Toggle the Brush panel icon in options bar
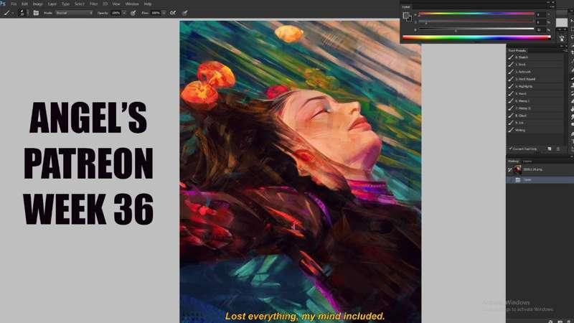 pyautogui.click(x=36, y=13)
